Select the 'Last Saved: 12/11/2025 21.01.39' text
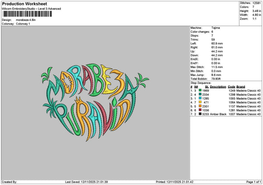The height and width of the screenshot is (185, 263). coord(86,182)
